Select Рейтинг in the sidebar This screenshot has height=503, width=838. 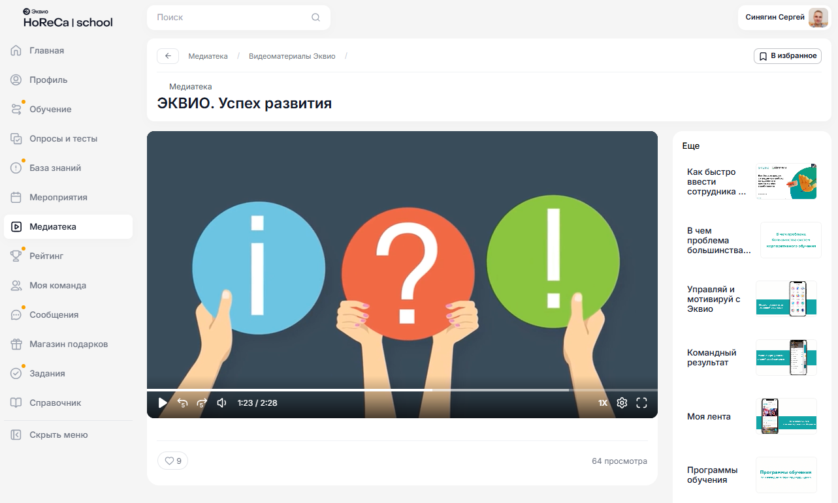coord(68,256)
